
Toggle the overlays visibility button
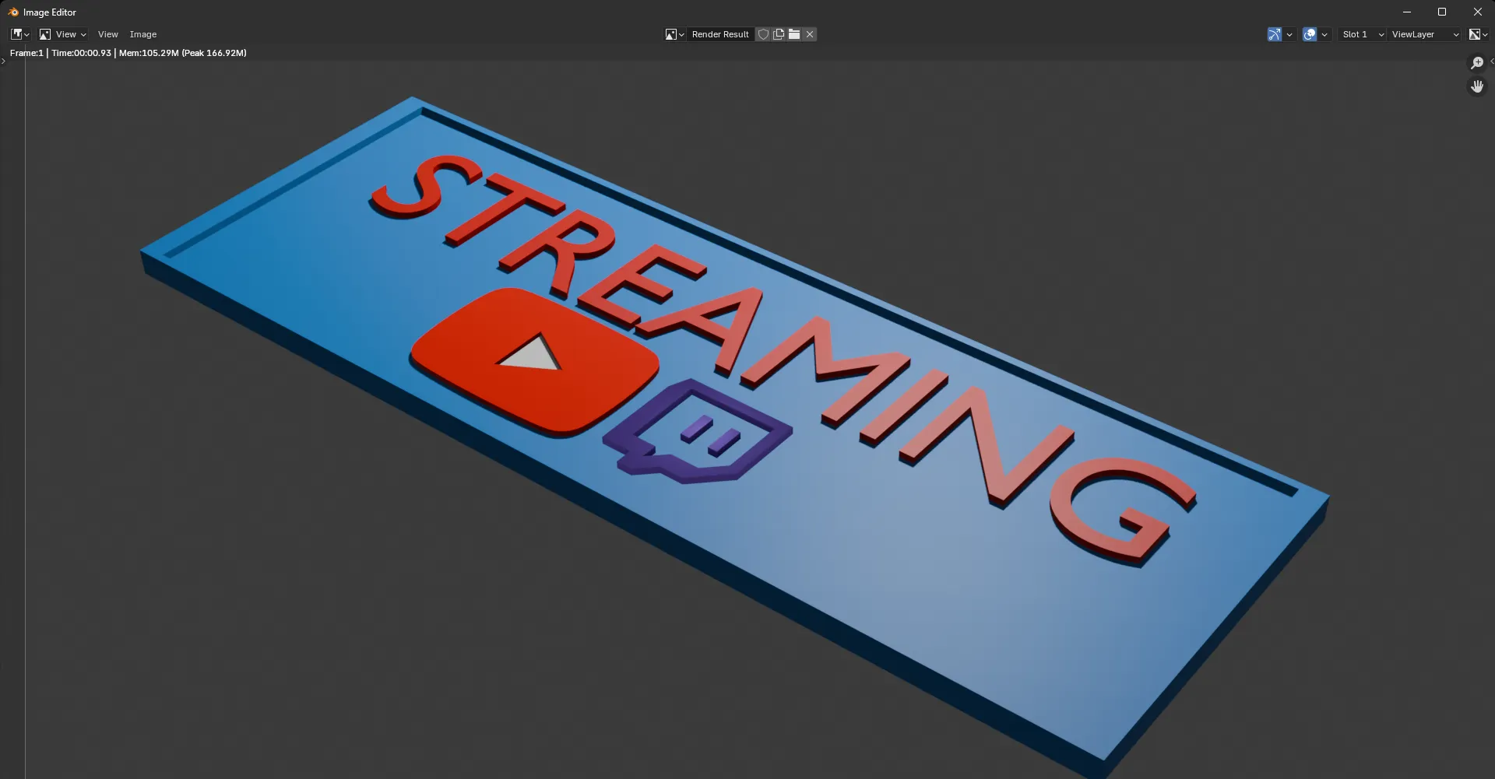point(1310,34)
